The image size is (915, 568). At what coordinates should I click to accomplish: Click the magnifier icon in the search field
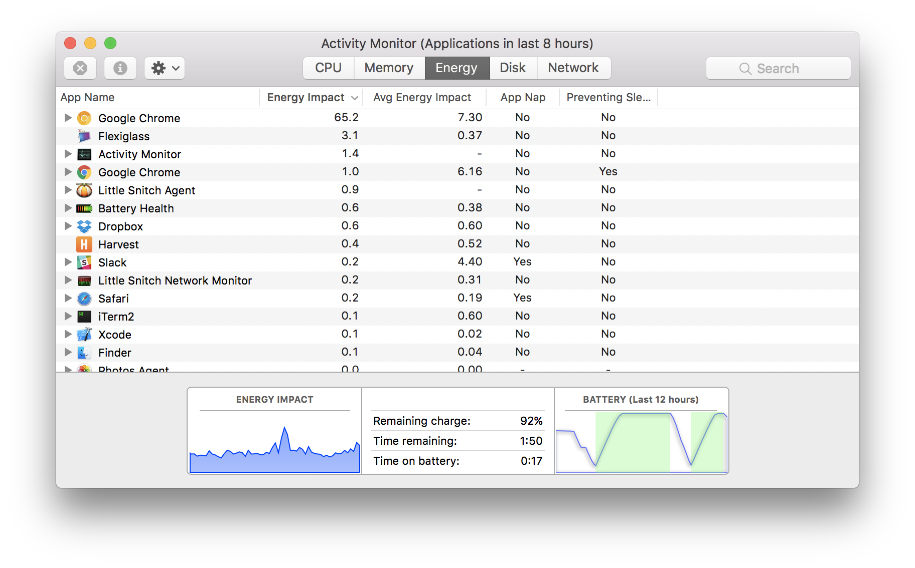pos(745,69)
